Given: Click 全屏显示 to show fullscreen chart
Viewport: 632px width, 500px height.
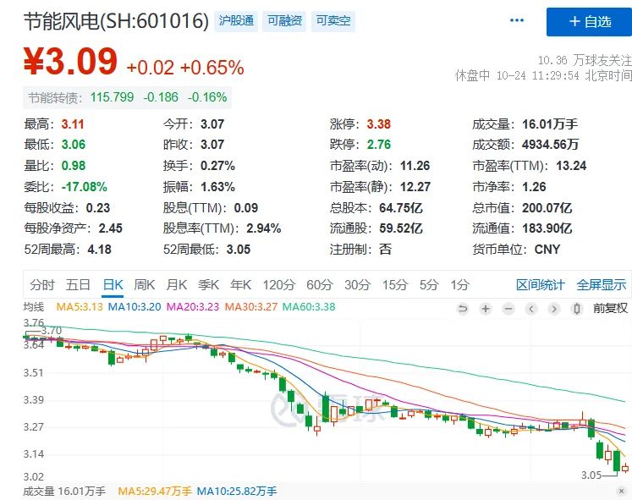Looking at the screenshot, I should point(602,285).
